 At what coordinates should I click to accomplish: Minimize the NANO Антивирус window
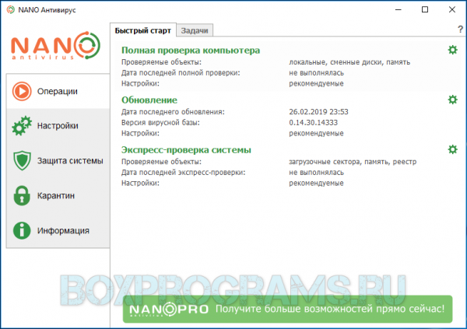tap(399, 9)
